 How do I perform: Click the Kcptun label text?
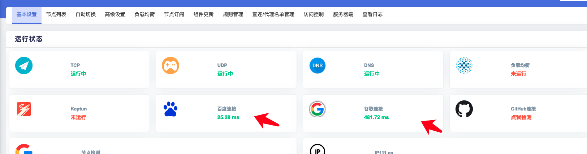tap(79, 109)
